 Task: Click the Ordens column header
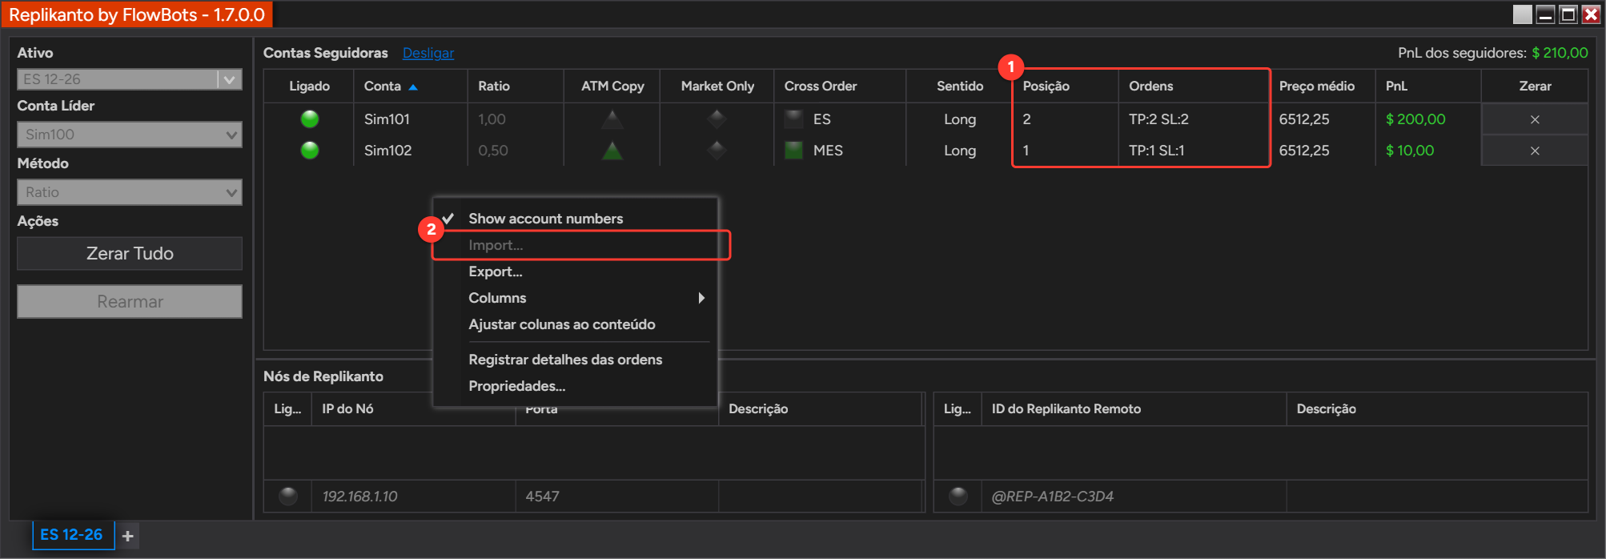click(1194, 86)
